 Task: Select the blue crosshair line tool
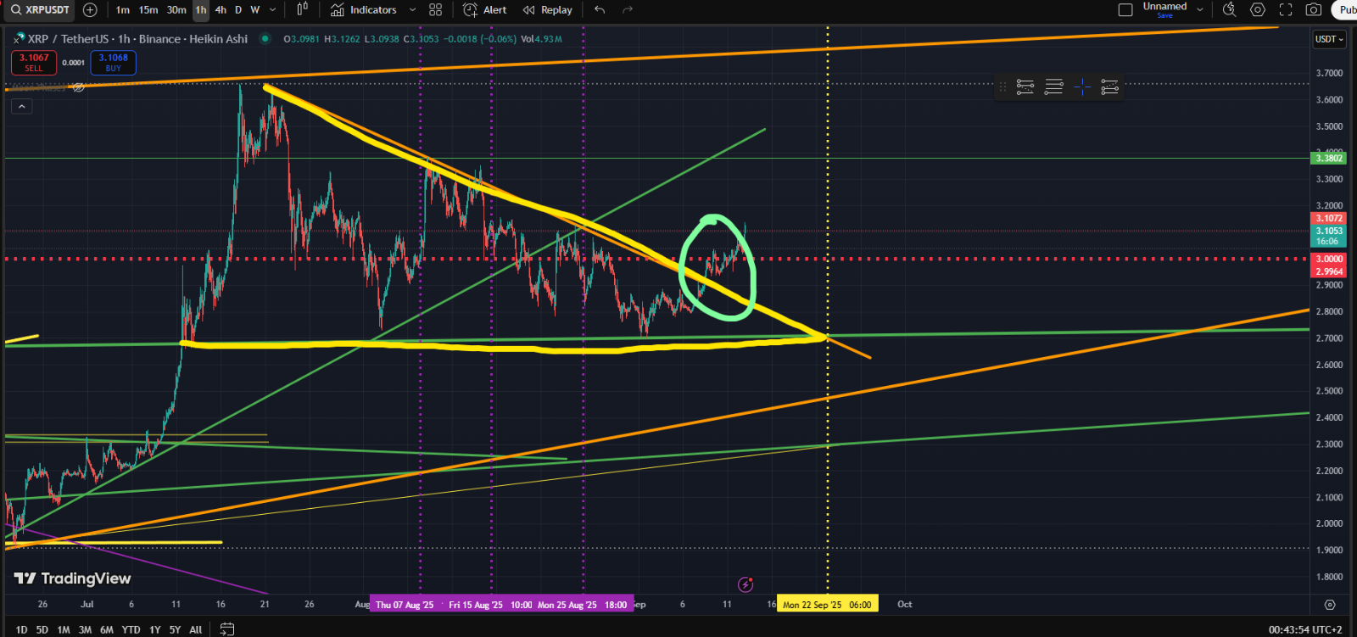coord(1083,87)
